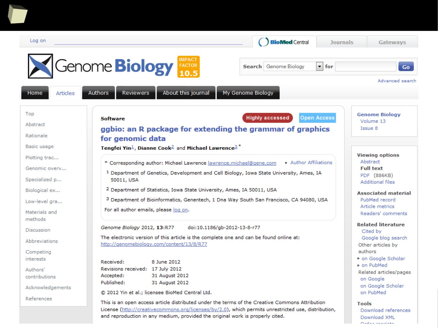
Task: Open Volume 13 link
Action: coord(373,121)
